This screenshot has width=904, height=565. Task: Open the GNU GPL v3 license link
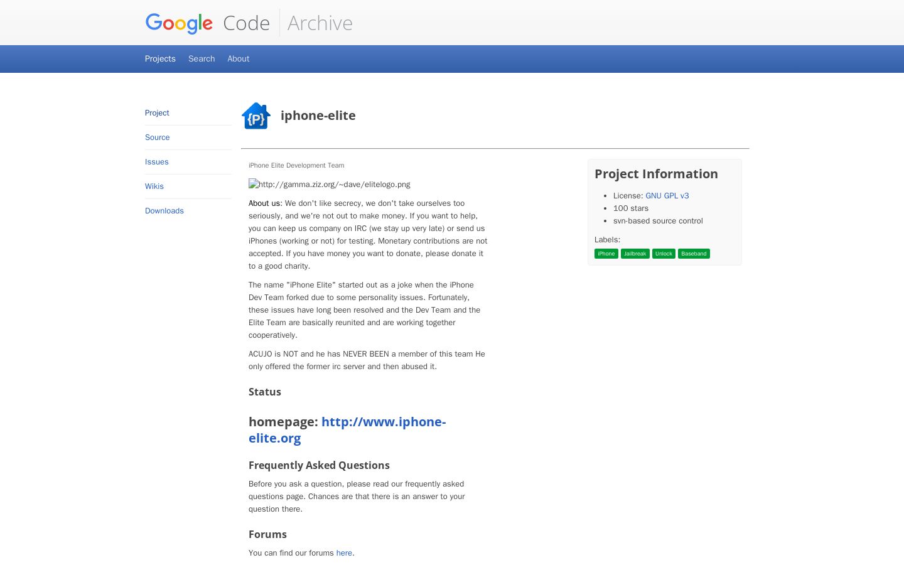coord(667,196)
